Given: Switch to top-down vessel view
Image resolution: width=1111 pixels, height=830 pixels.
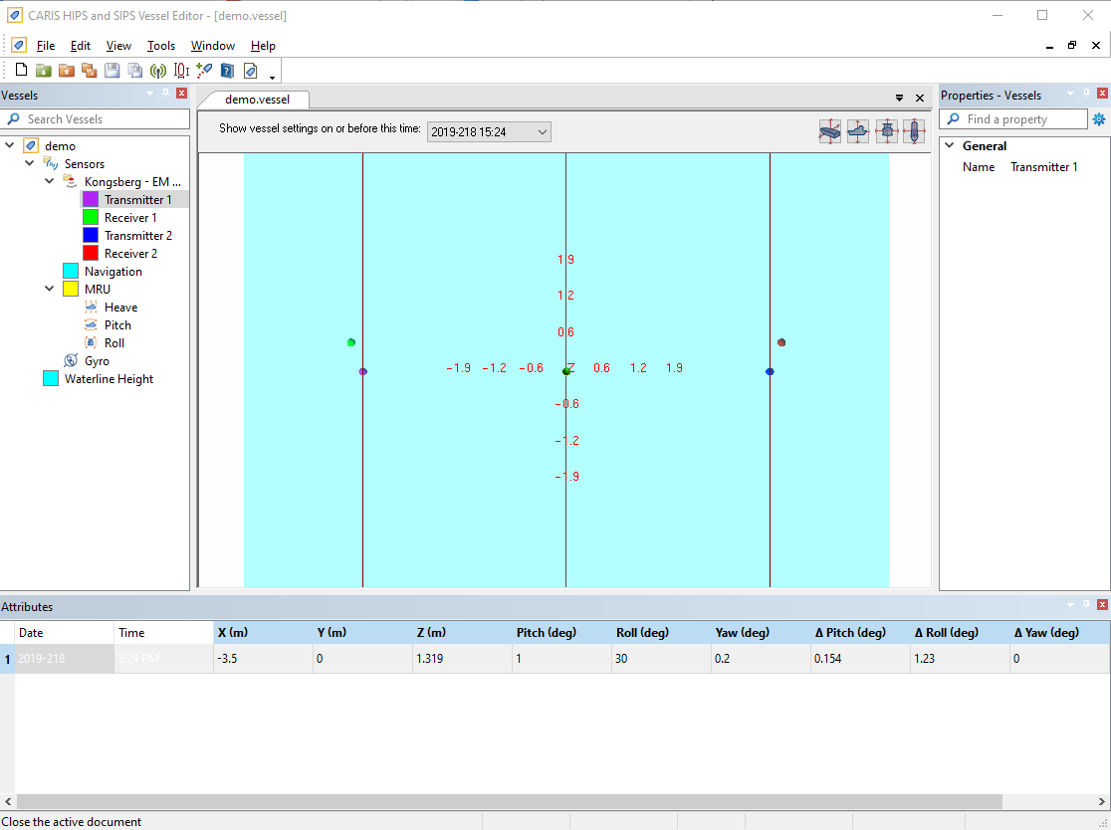Looking at the screenshot, I should pos(914,131).
